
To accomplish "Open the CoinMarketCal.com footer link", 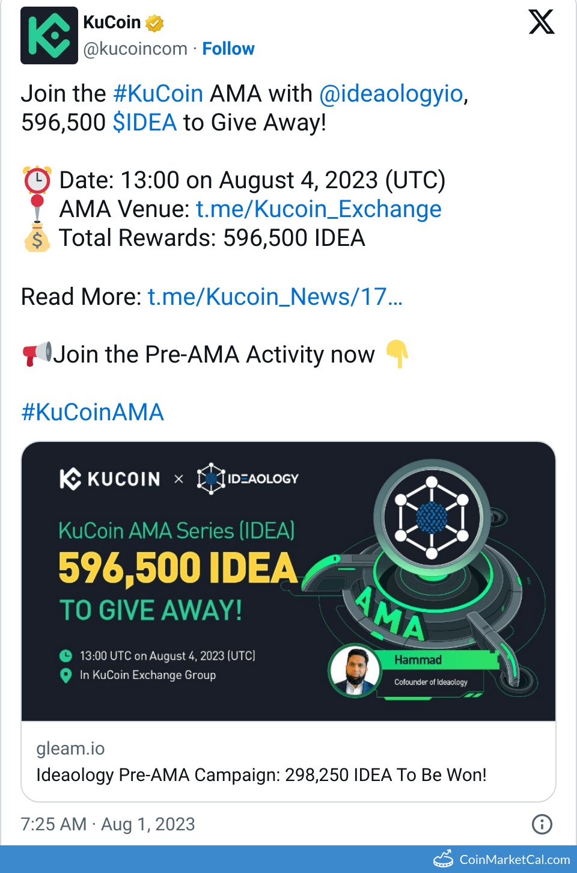I will click(514, 860).
